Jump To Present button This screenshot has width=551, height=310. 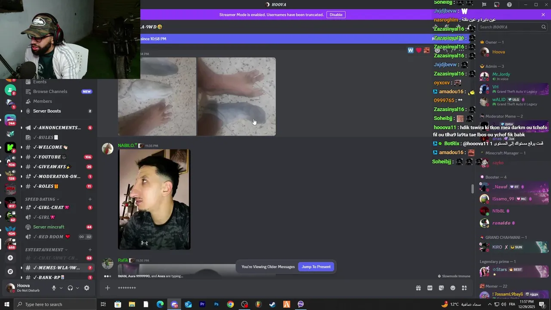point(316,267)
